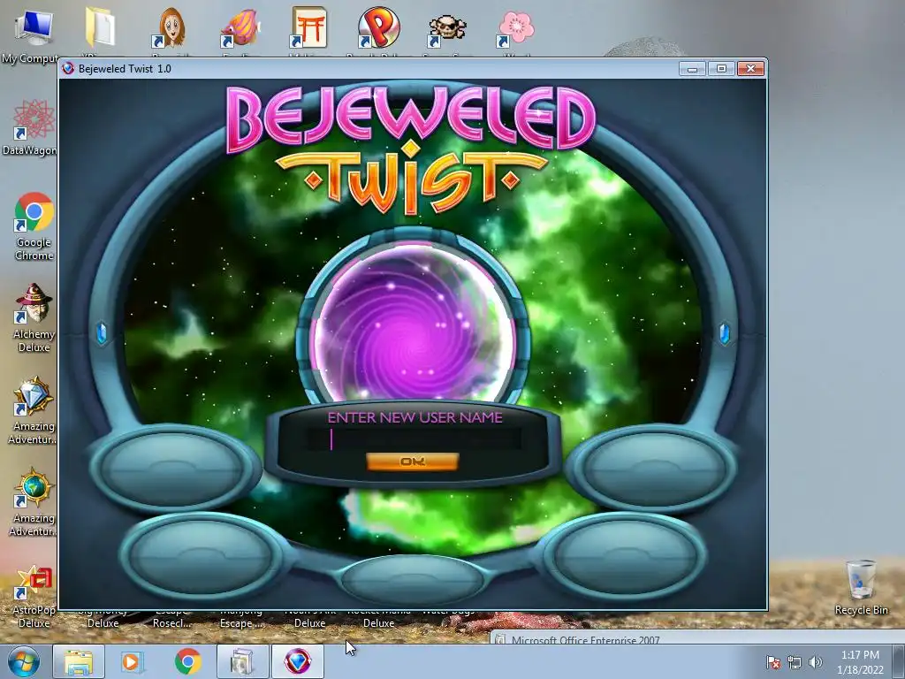Image resolution: width=905 pixels, height=679 pixels.
Task: Launch Google Chrome from the desktop
Action: [x=34, y=225]
